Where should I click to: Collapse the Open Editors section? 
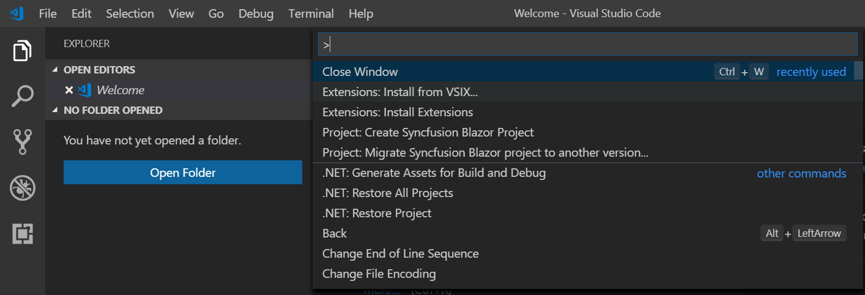click(x=56, y=70)
